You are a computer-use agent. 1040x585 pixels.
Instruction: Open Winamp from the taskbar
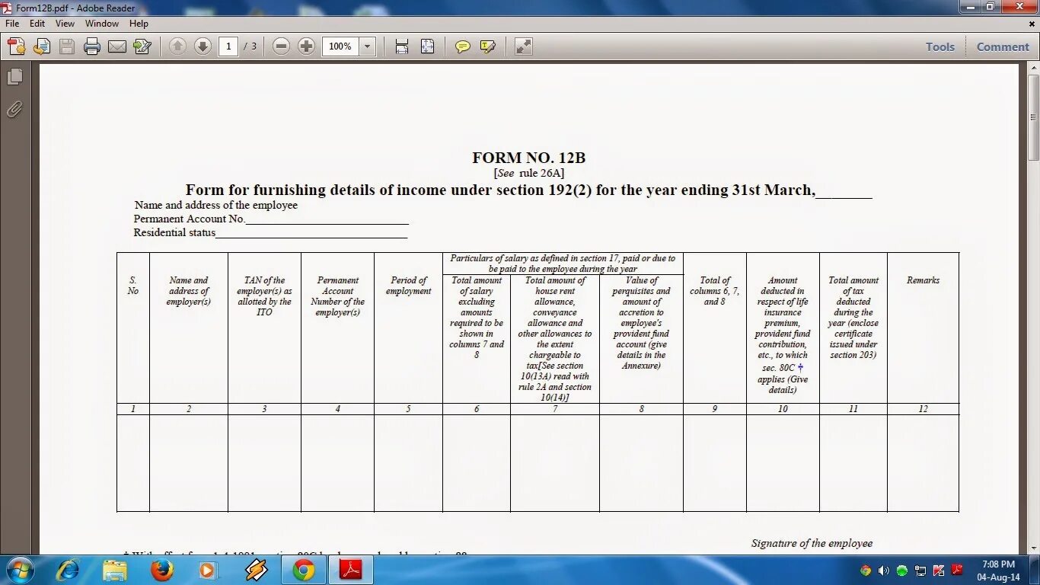click(x=257, y=570)
